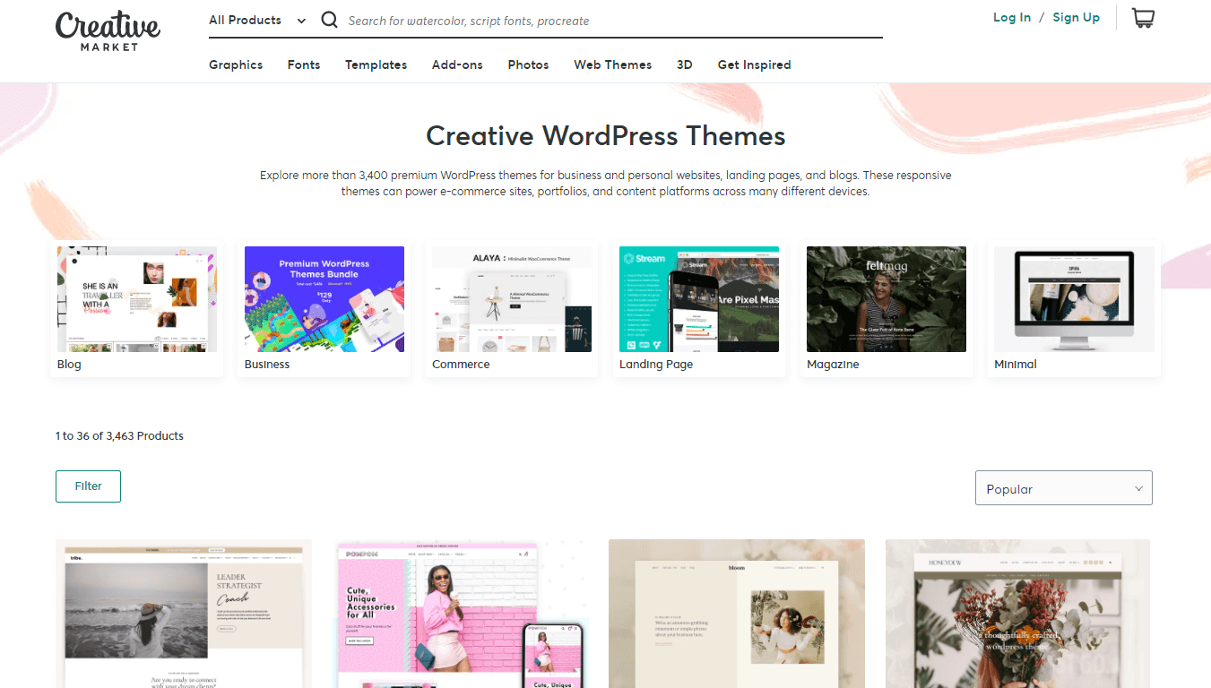
Task: Open the Blog themes category card
Action: (x=136, y=308)
